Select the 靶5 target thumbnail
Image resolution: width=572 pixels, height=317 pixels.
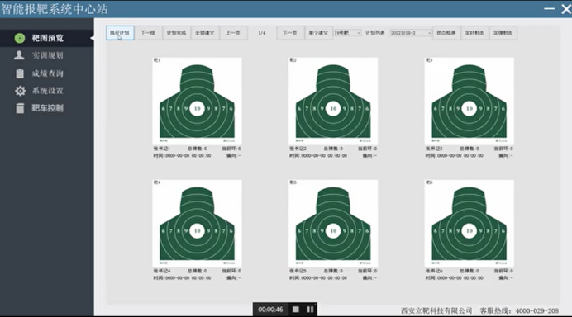333,224
